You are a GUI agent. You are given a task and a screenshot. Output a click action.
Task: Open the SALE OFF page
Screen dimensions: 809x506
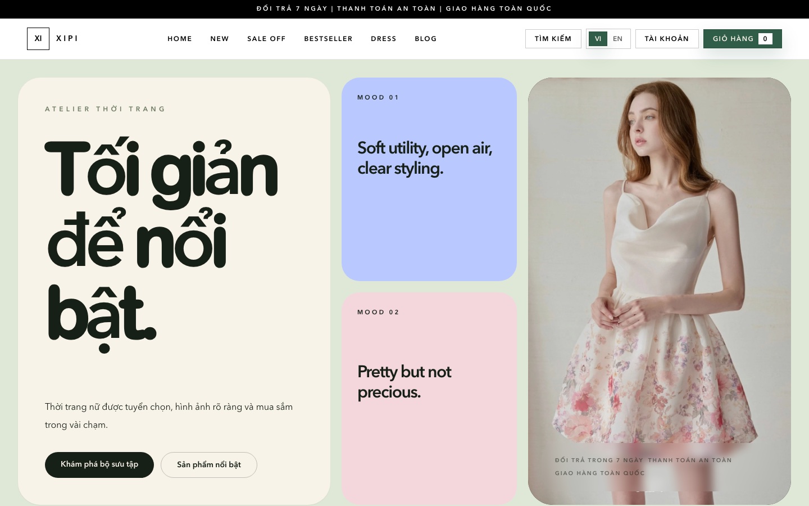point(266,39)
